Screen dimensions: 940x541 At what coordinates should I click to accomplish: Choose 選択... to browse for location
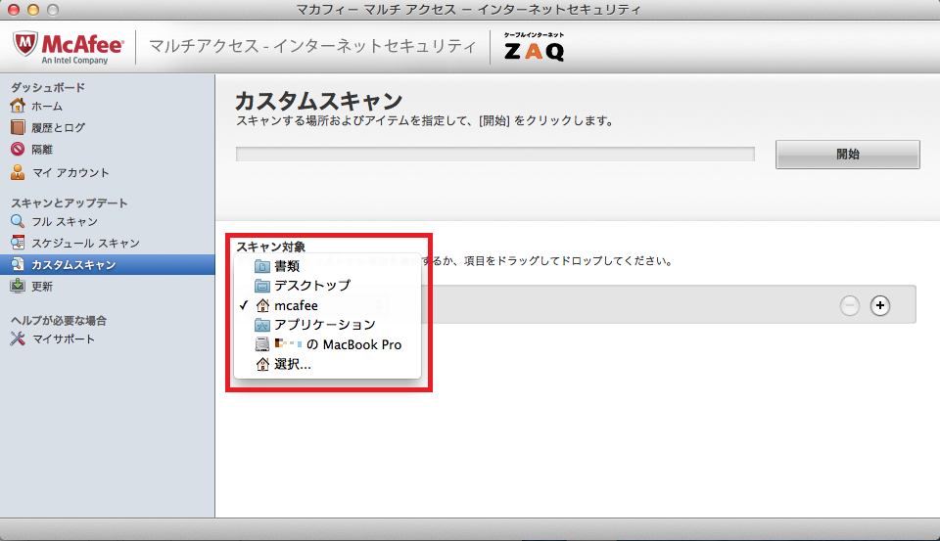tap(327, 364)
